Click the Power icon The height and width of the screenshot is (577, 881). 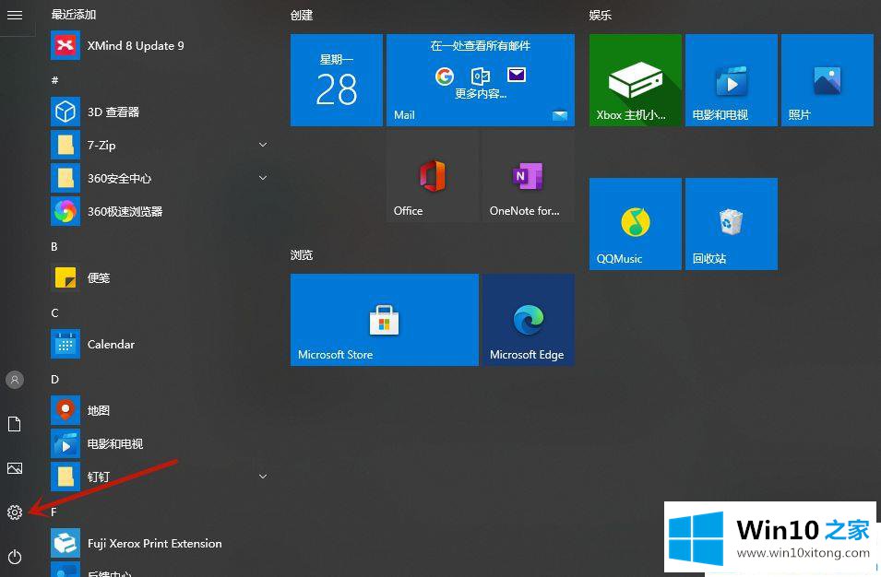15,557
